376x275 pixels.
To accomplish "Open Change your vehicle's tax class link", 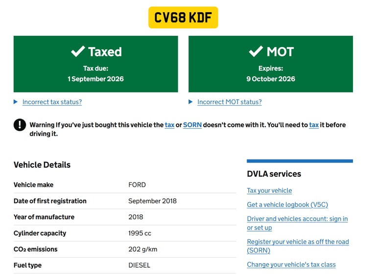I will (291, 264).
